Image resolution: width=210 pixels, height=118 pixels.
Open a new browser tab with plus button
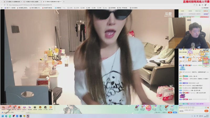coord(64,2)
